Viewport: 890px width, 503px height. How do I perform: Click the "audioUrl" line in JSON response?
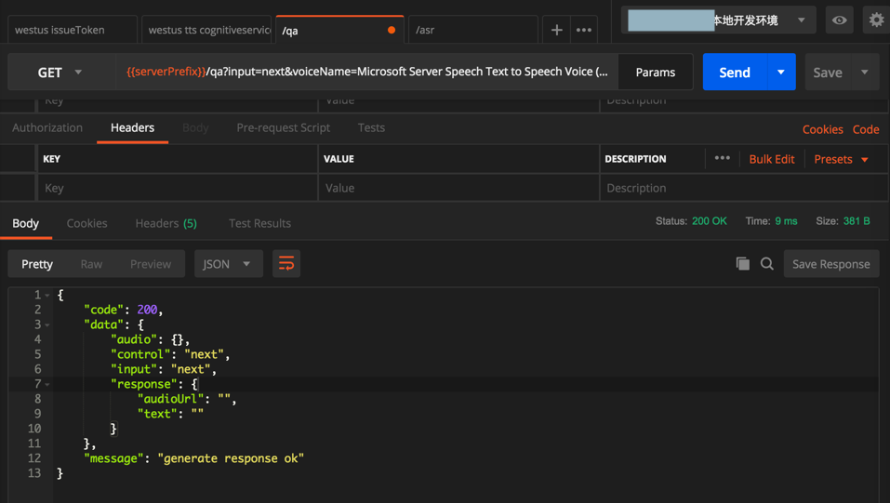(187, 399)
